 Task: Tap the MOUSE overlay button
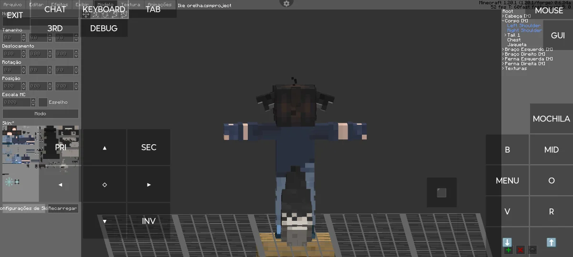point(549,10)
